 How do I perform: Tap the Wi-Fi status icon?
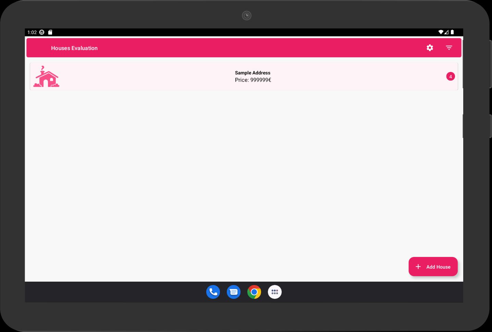[441, 32]
